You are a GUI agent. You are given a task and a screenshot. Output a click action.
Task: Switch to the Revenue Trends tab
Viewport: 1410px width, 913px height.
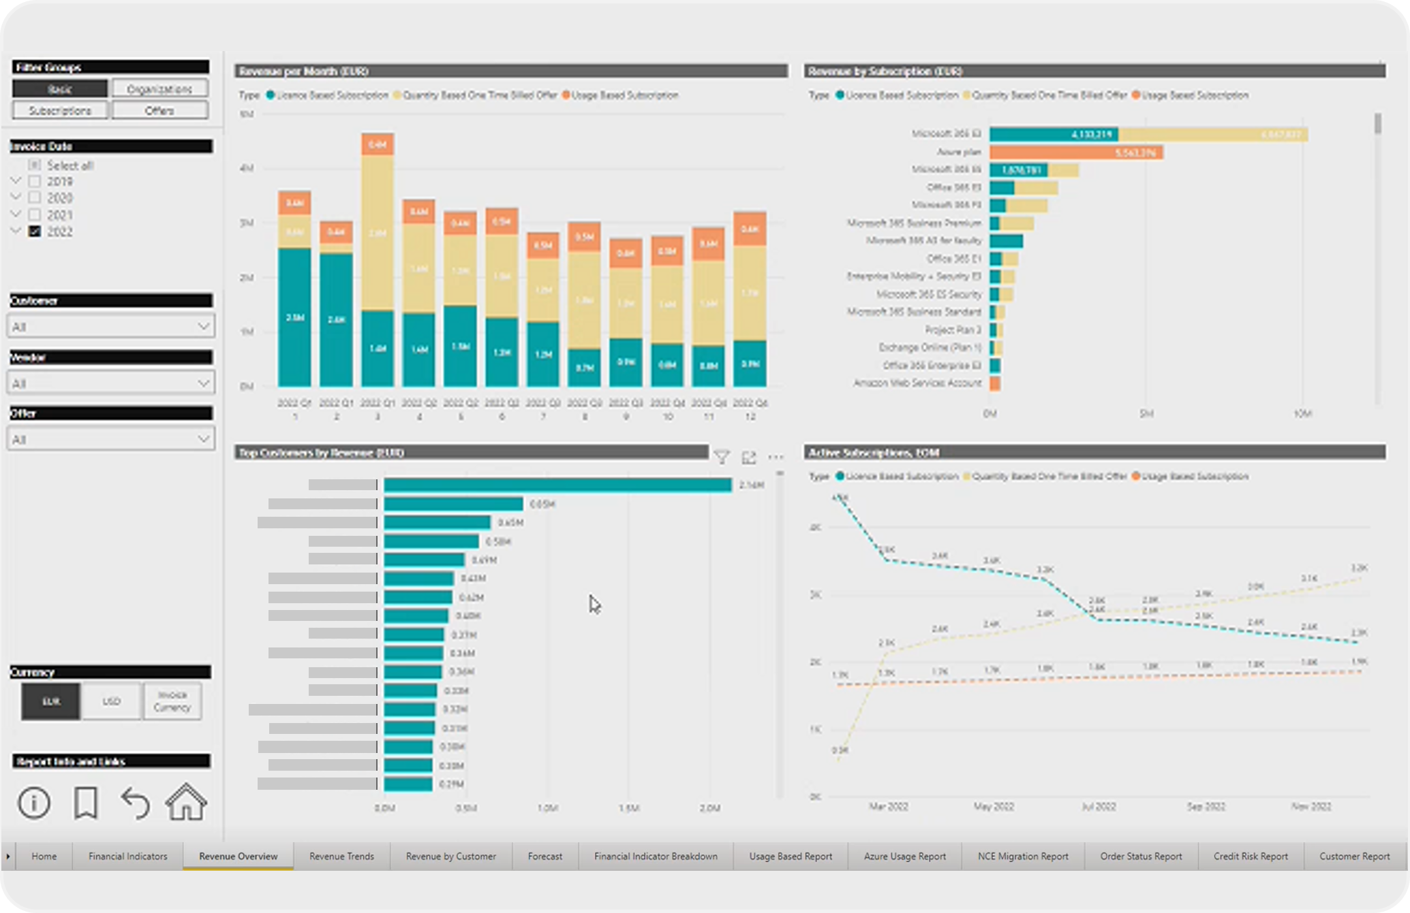341,856
